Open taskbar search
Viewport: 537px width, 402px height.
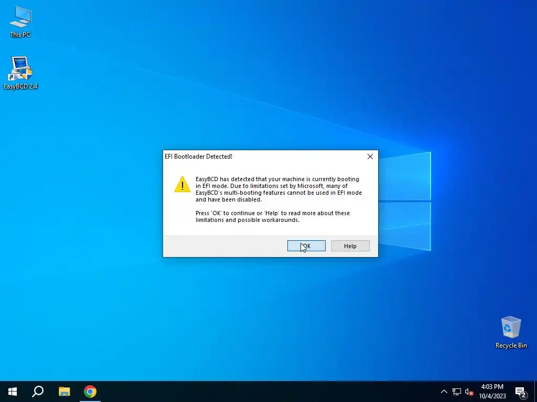[x=38, y=392]
